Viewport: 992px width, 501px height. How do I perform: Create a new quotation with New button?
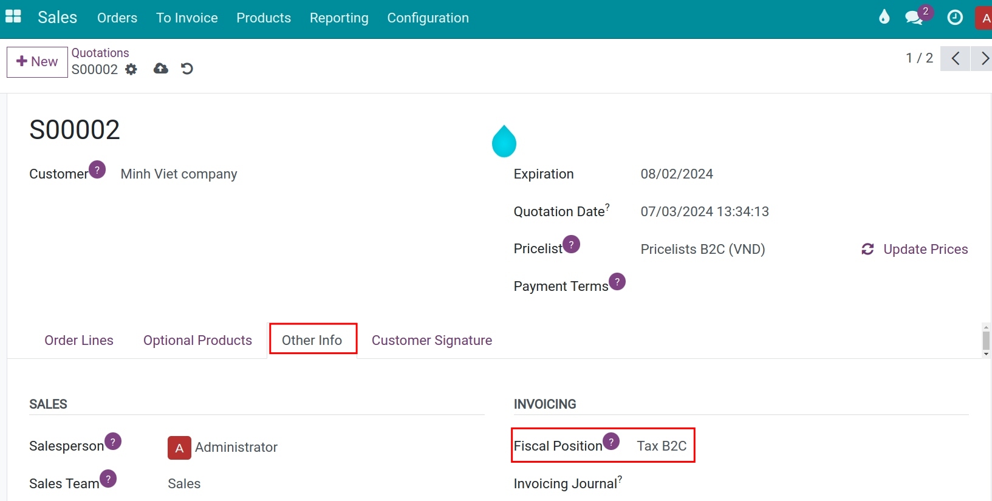click(x=37, y=62)
